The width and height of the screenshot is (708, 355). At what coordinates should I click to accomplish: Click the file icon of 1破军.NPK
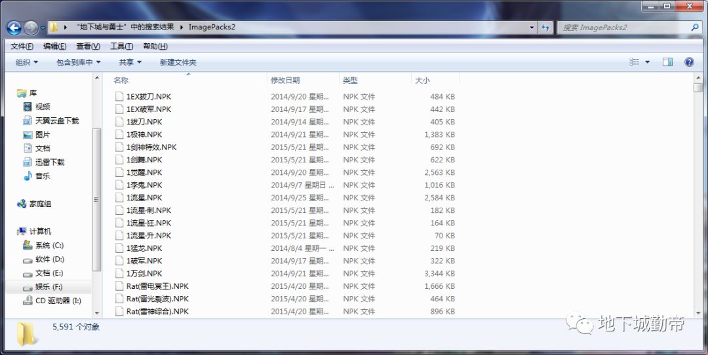(119, 261)
